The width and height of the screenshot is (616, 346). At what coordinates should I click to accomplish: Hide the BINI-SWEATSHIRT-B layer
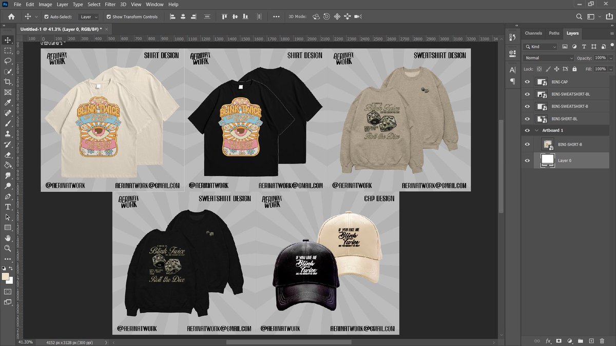[527, 107]
